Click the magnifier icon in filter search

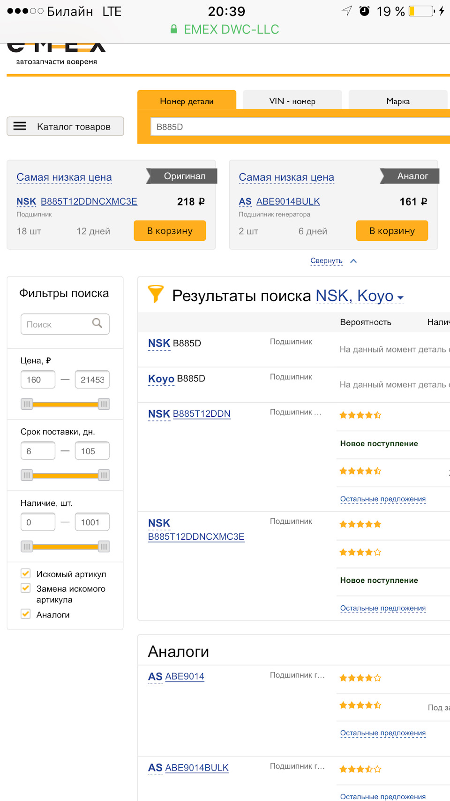[x=97, y=323]
